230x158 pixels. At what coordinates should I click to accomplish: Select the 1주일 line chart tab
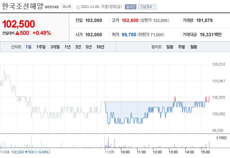[x=41, y=47]
